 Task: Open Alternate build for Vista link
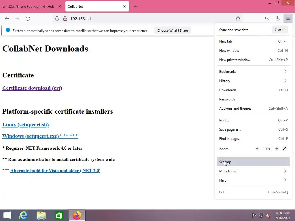[x=55, y=171]
